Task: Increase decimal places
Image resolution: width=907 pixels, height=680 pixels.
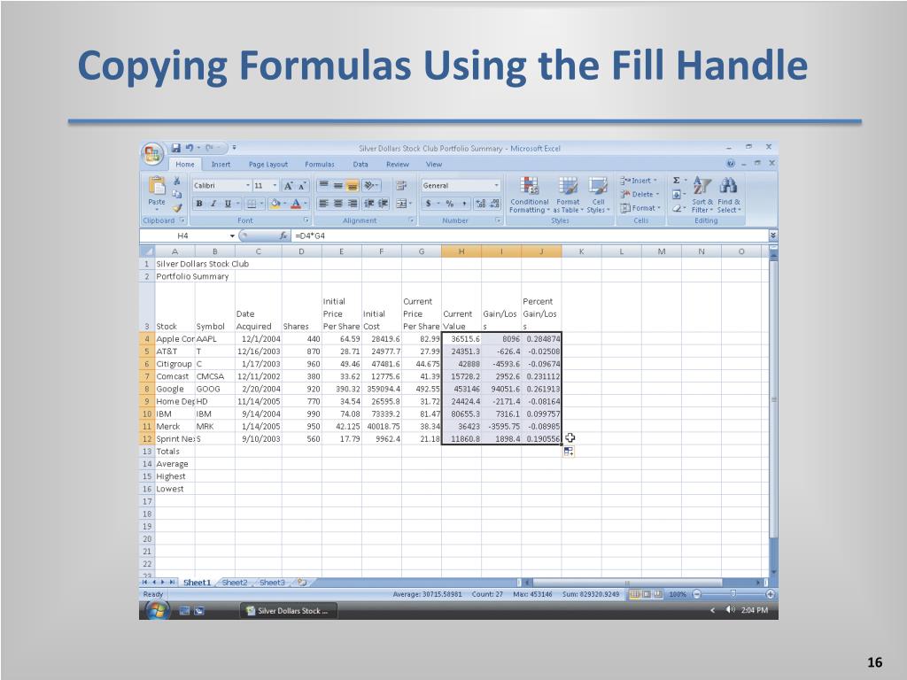Action: pyautogui.click(x=480, y=204)
